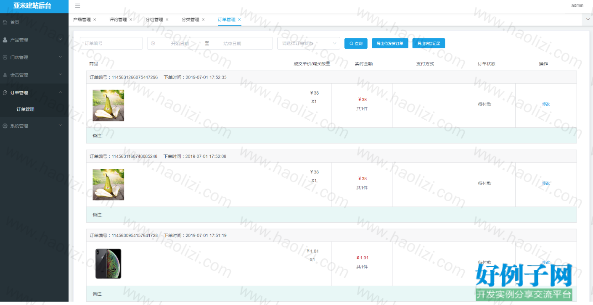Switch to 分类管理 tab
Screen dimensions: 593x305
click(190, 20)
